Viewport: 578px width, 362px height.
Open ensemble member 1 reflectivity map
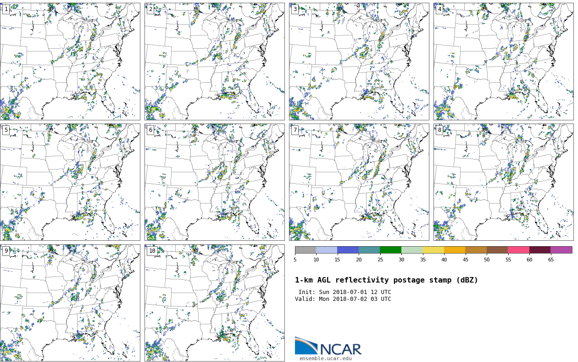(70, 62)
